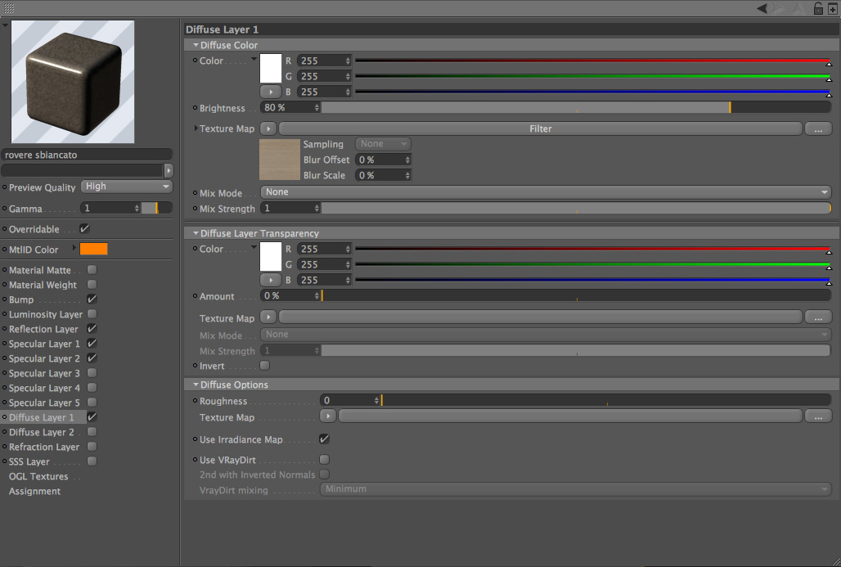
Task: Enable SSS Layer checkbox
Action: (x=92, y=461)
